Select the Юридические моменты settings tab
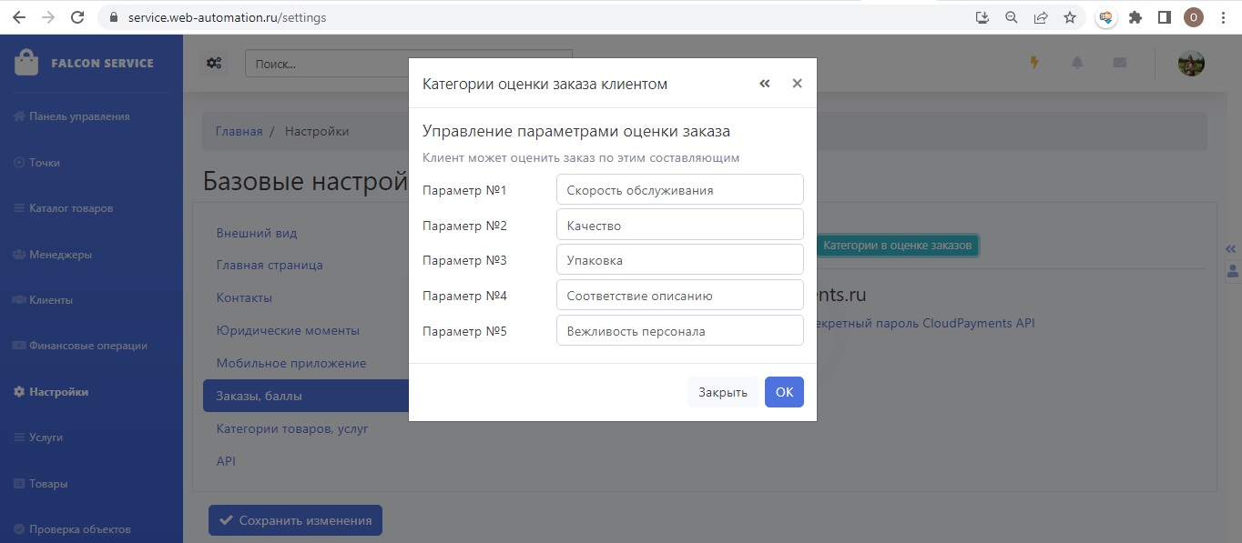 coord(288,330)
